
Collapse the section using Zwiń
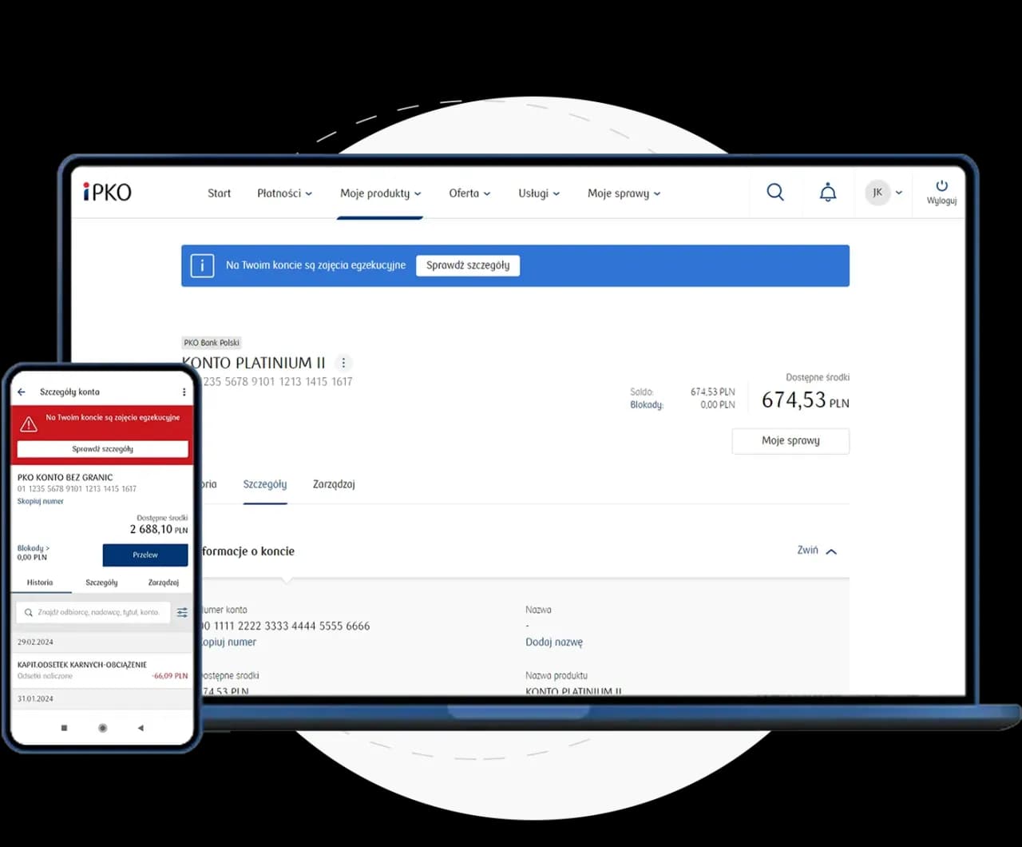click(x=816, y=551)
